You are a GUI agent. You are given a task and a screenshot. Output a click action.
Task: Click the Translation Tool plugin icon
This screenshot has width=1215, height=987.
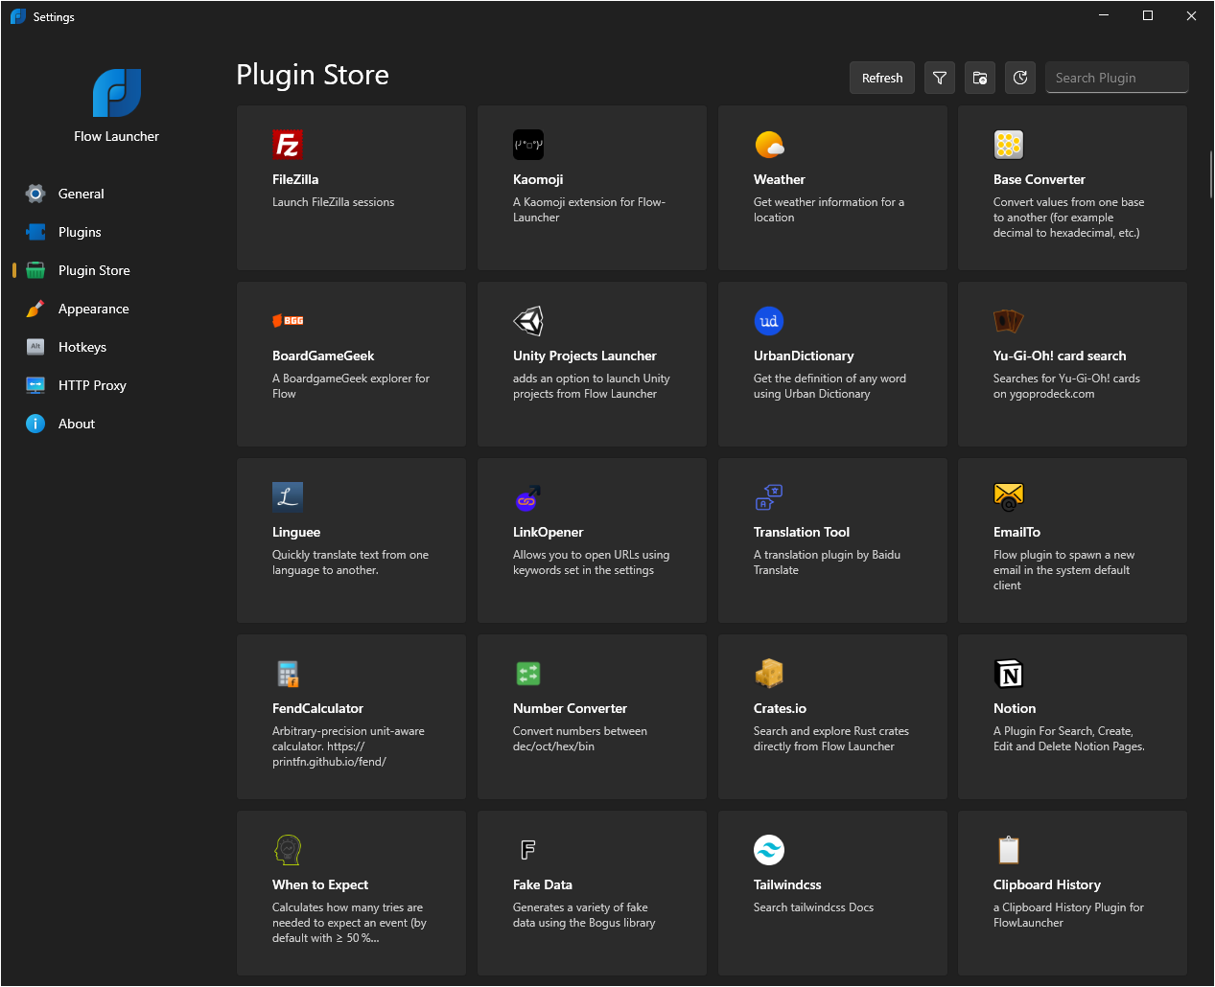click(769, 497)
